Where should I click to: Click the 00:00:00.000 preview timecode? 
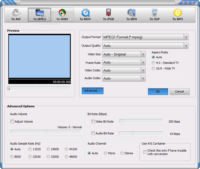tap(62, 82)
